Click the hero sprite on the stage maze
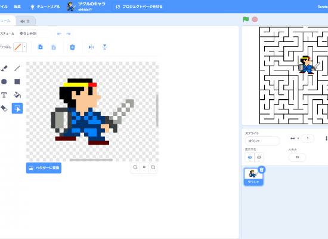 (x=308, y=65)
